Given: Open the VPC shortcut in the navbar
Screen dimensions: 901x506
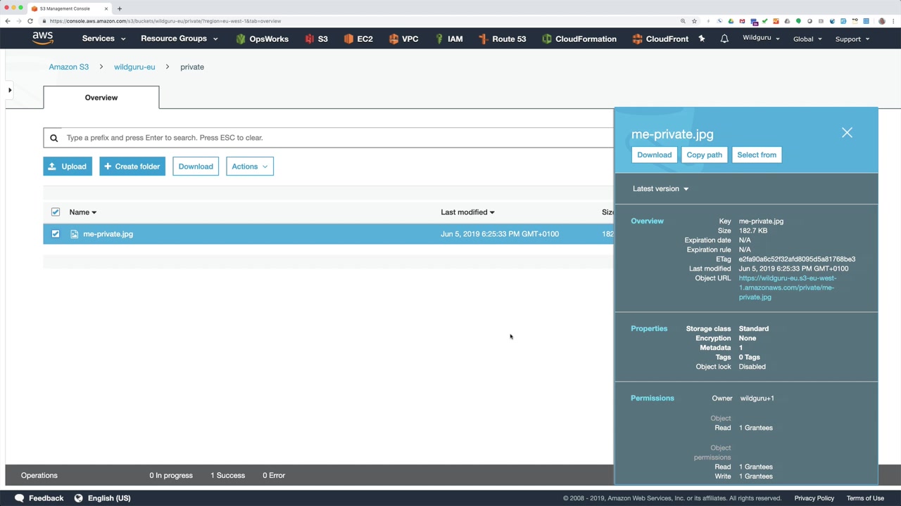Looking at the screenshot, I should [x=403, y=39].
